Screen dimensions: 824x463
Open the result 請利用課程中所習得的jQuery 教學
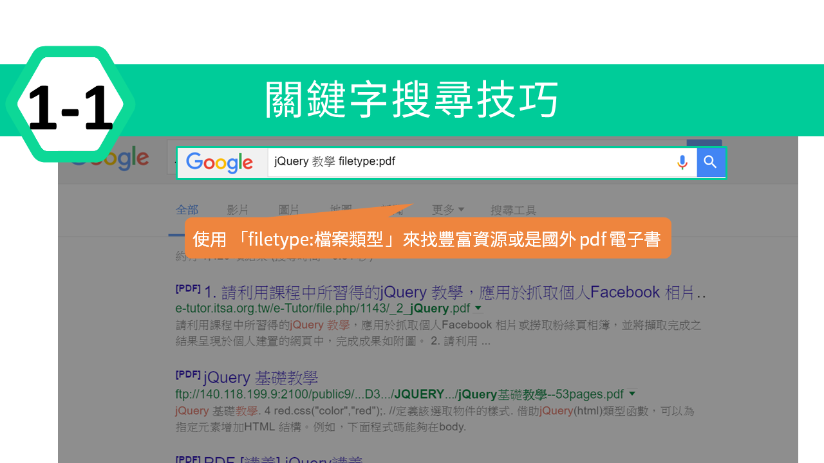pyautogui.click(x=455, y=293)
